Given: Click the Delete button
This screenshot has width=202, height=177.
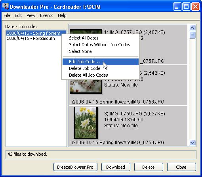Looking at the screenshot, I should point(149,167).
